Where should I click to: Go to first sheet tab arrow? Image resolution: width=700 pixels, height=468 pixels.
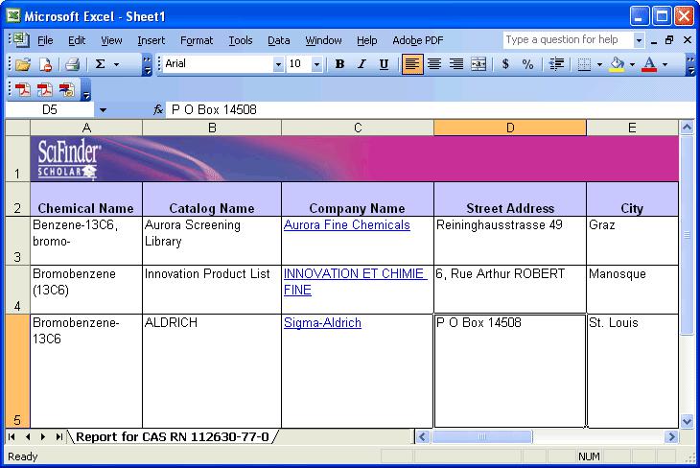click(x=12, y=436)
